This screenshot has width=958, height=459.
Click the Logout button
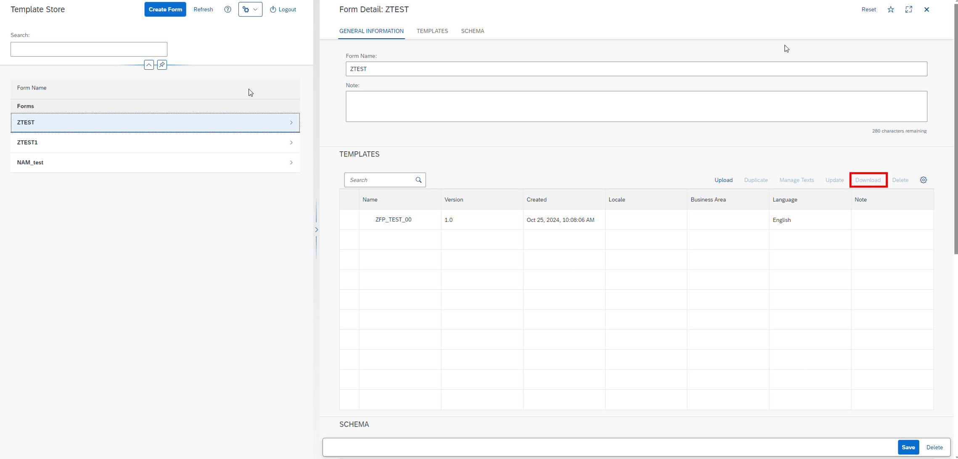pos(283,9)
